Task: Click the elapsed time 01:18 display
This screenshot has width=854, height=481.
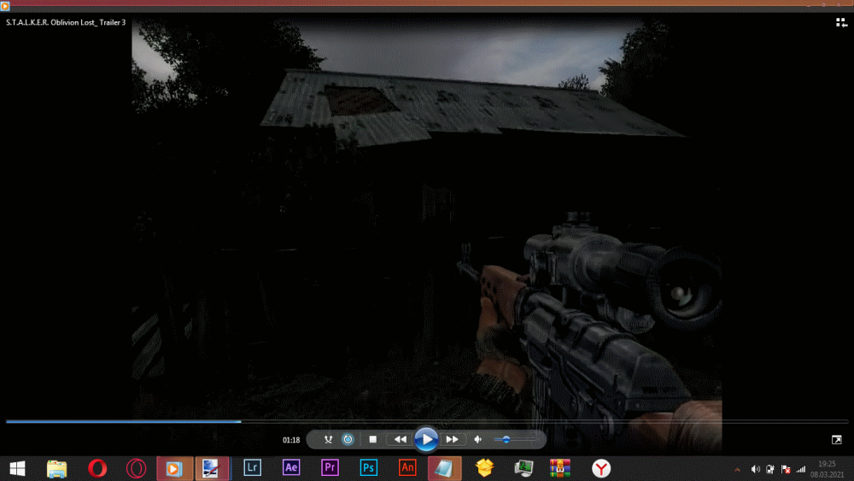Action: click(291, 440)
